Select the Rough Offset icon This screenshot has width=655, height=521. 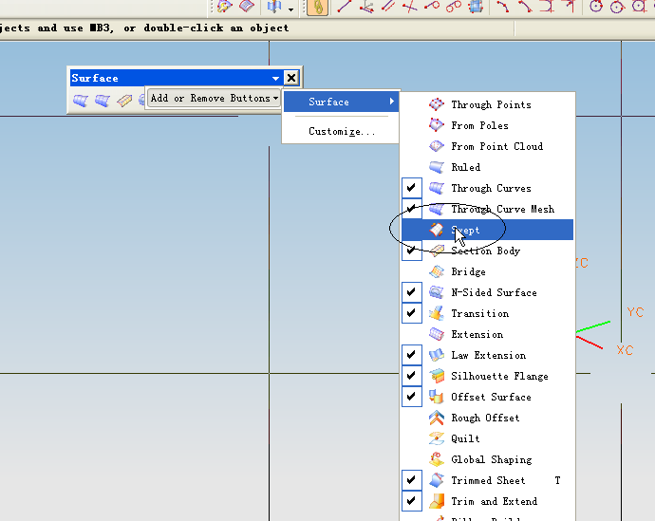tap(436, 418)
